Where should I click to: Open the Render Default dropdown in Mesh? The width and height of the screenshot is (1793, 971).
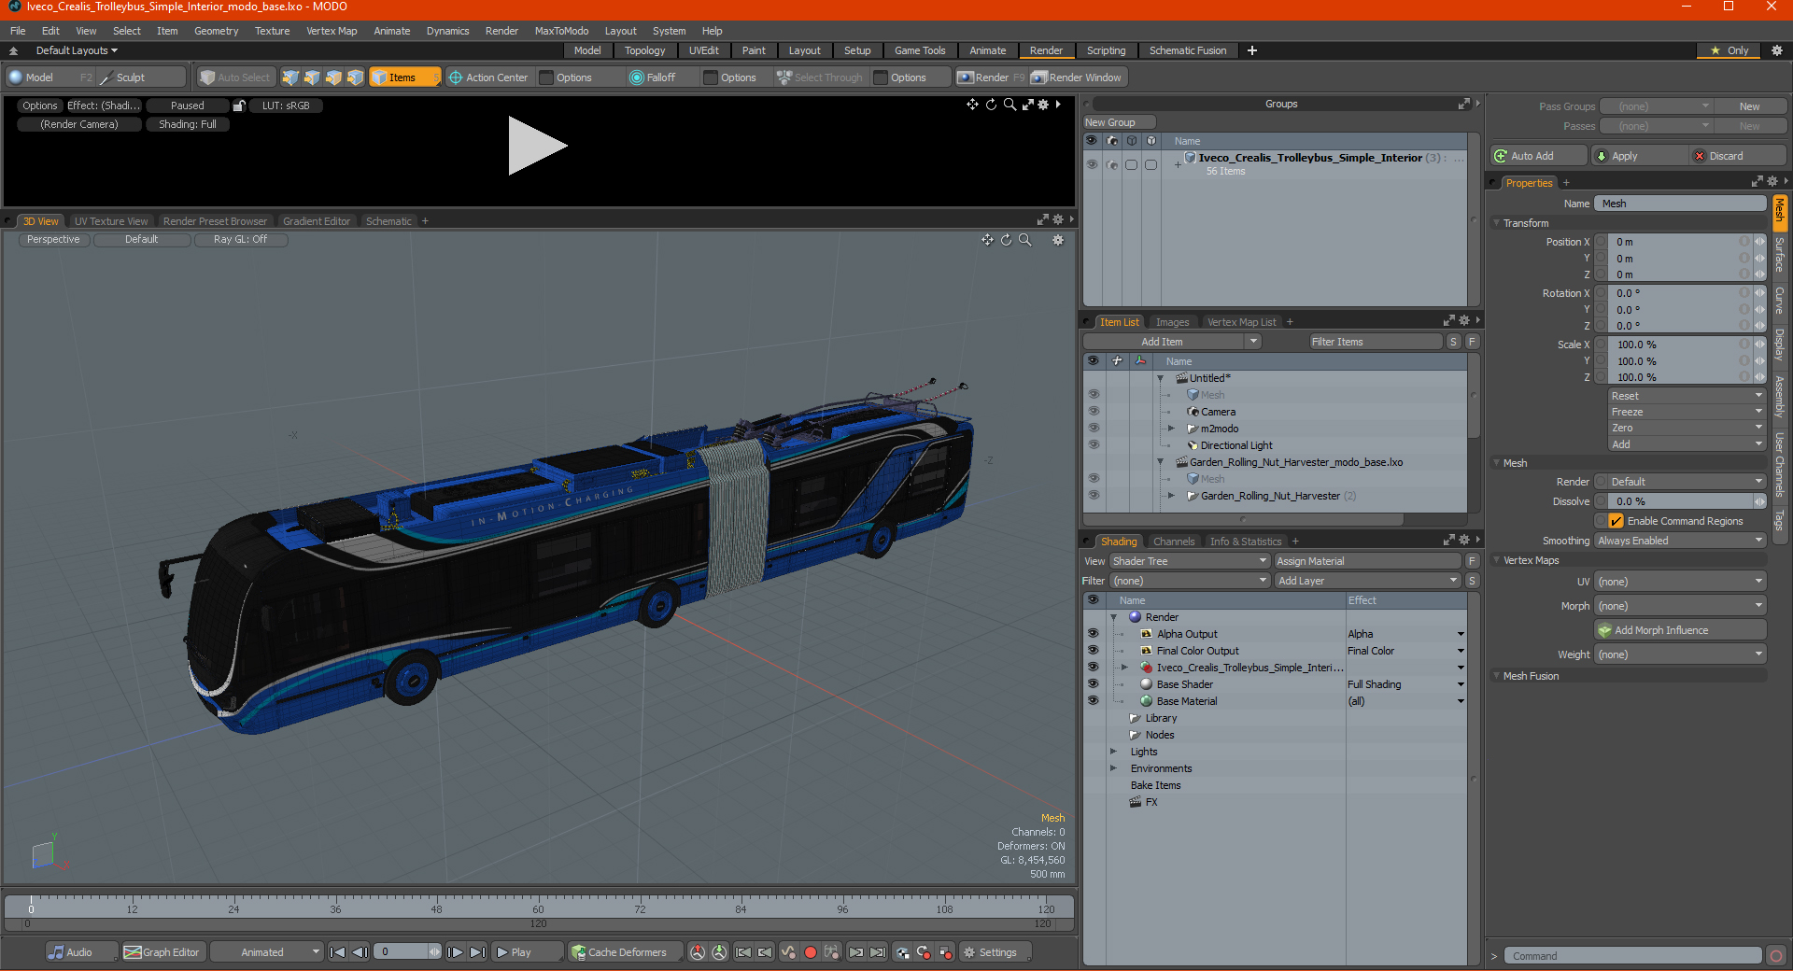1687,482
